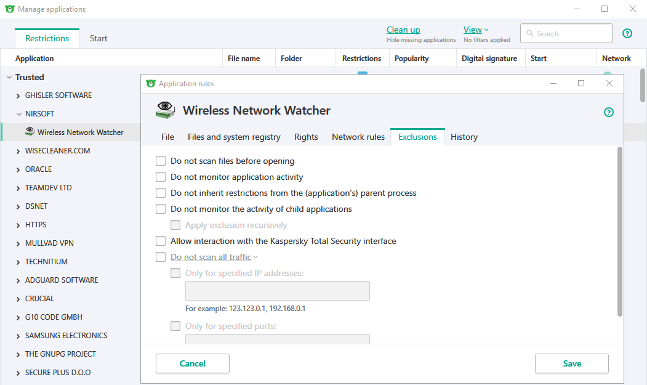
Task: Click the Search applications field
Action: point(571,34)
